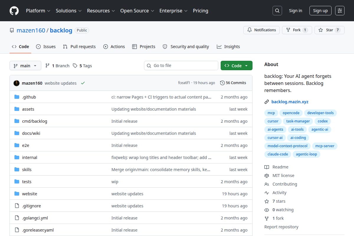Expand the Platform menu
Image resolution: width=354 pixels, height=236 pixels.
(38, 11)
